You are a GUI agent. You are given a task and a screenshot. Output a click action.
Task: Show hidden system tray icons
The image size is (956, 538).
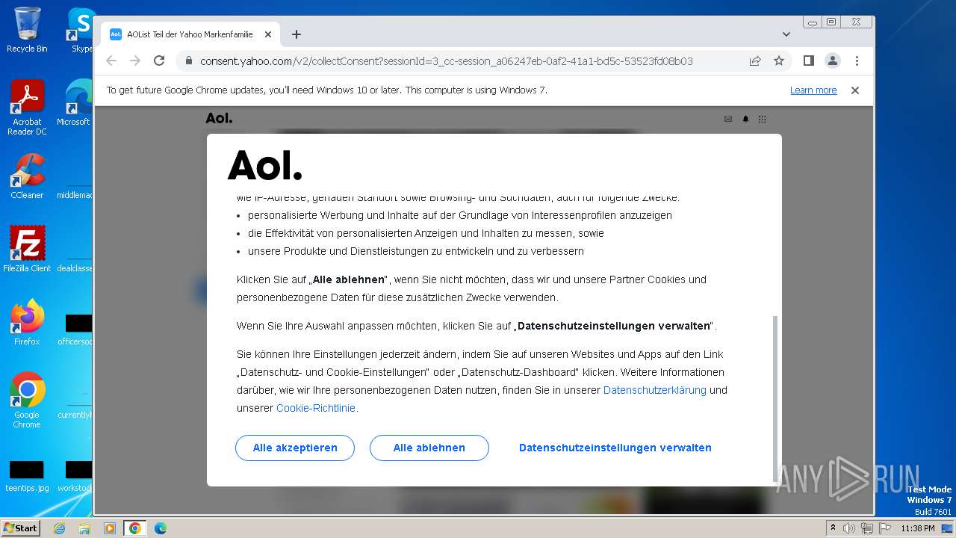833,528
